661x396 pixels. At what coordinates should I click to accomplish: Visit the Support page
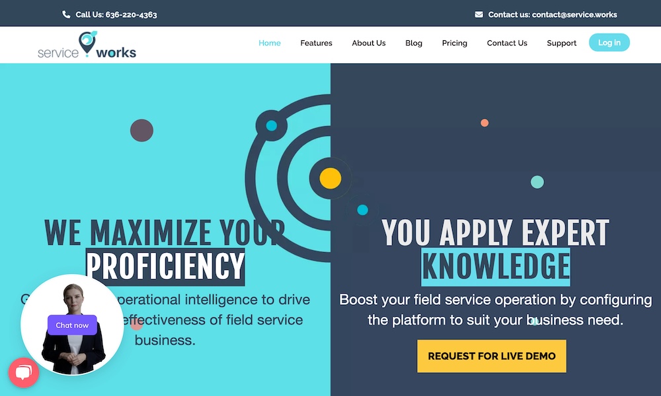point(561,43)
